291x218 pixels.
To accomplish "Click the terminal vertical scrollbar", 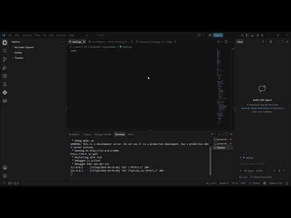I will [210, 160].
